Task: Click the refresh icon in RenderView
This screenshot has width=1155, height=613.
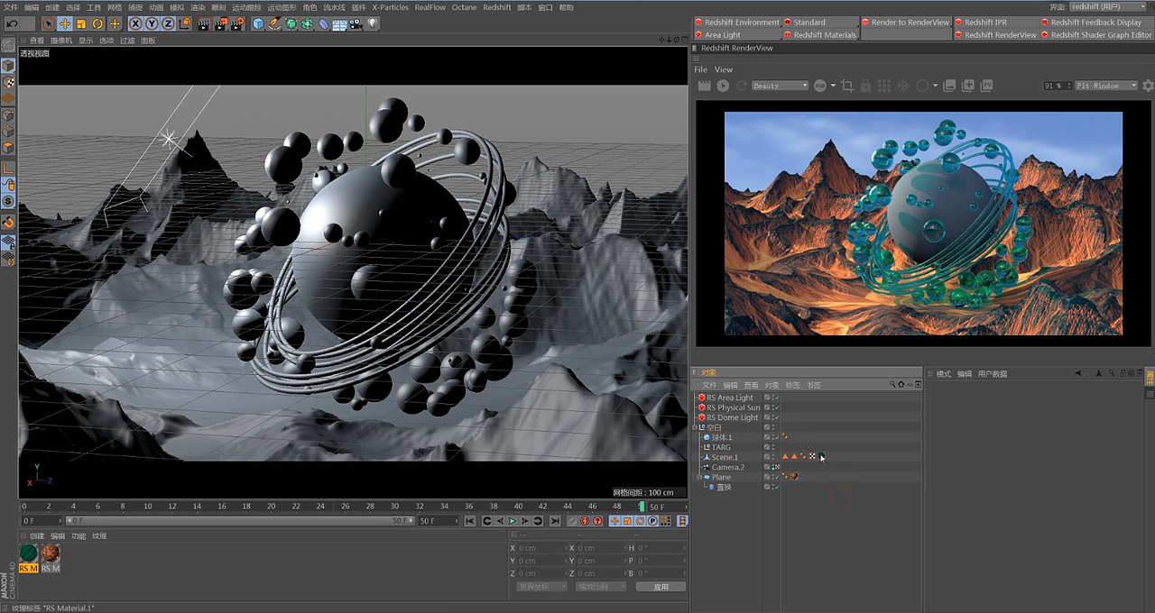Action: pos(742,86)
